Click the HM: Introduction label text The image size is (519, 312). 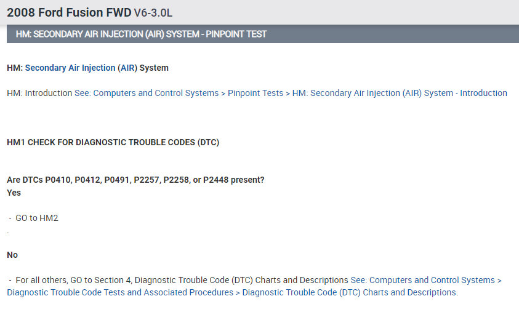point(39,93)
